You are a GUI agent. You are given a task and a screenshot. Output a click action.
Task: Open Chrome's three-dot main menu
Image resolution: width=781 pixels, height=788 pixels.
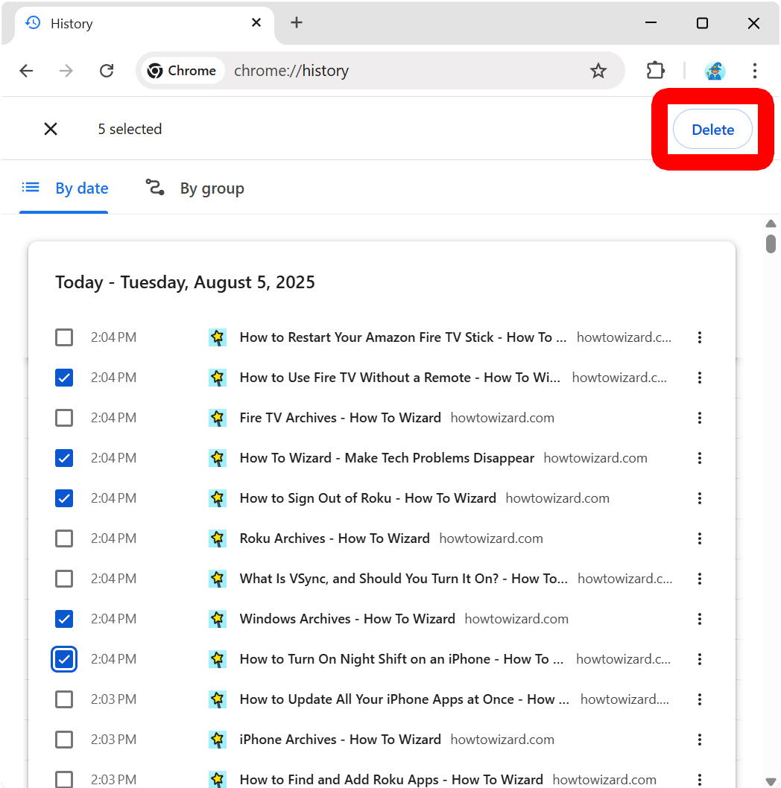755,70
